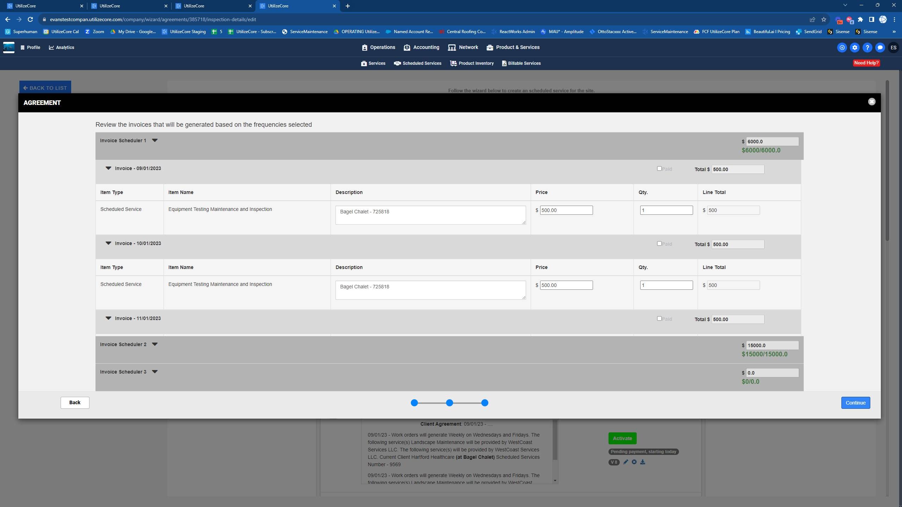Check Paid box for Invoice 09/01/2023
This screenshot has width=902, height=507.
659,169
